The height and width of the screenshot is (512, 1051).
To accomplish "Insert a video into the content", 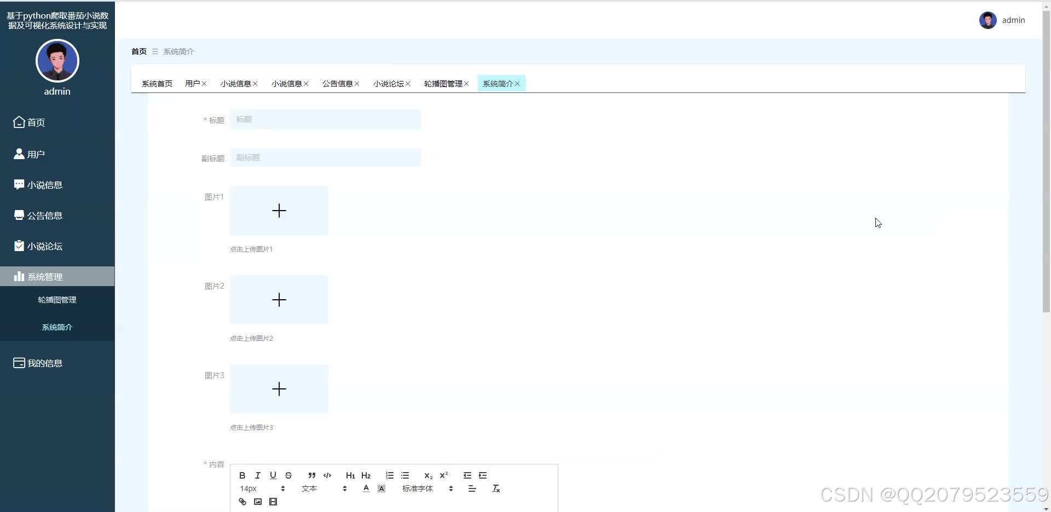I will (x=273, y=502).
